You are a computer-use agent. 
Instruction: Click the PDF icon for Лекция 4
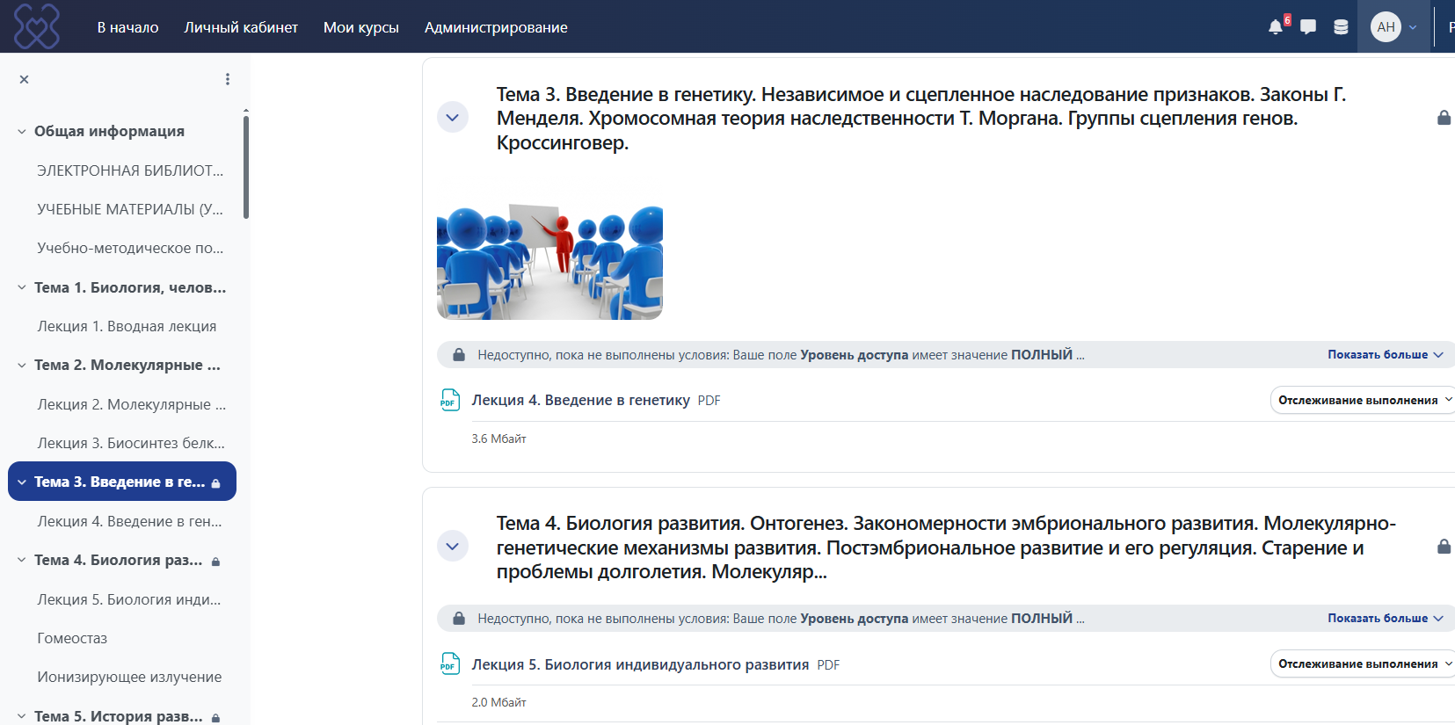click(450, 400)
